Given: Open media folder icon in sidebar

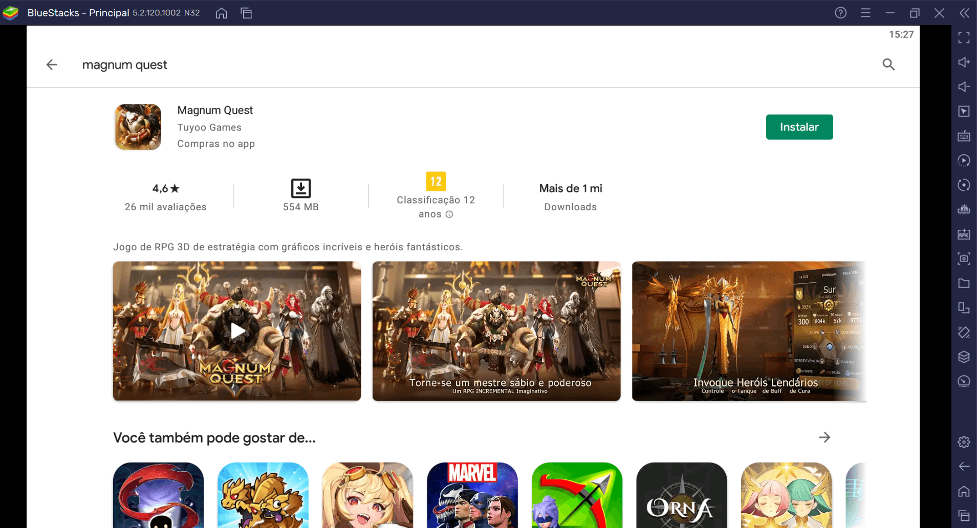Looking at the screenshot, I should click(964, 283).
